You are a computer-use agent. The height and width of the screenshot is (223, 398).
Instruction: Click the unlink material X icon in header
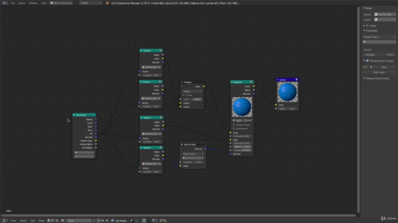107,221
